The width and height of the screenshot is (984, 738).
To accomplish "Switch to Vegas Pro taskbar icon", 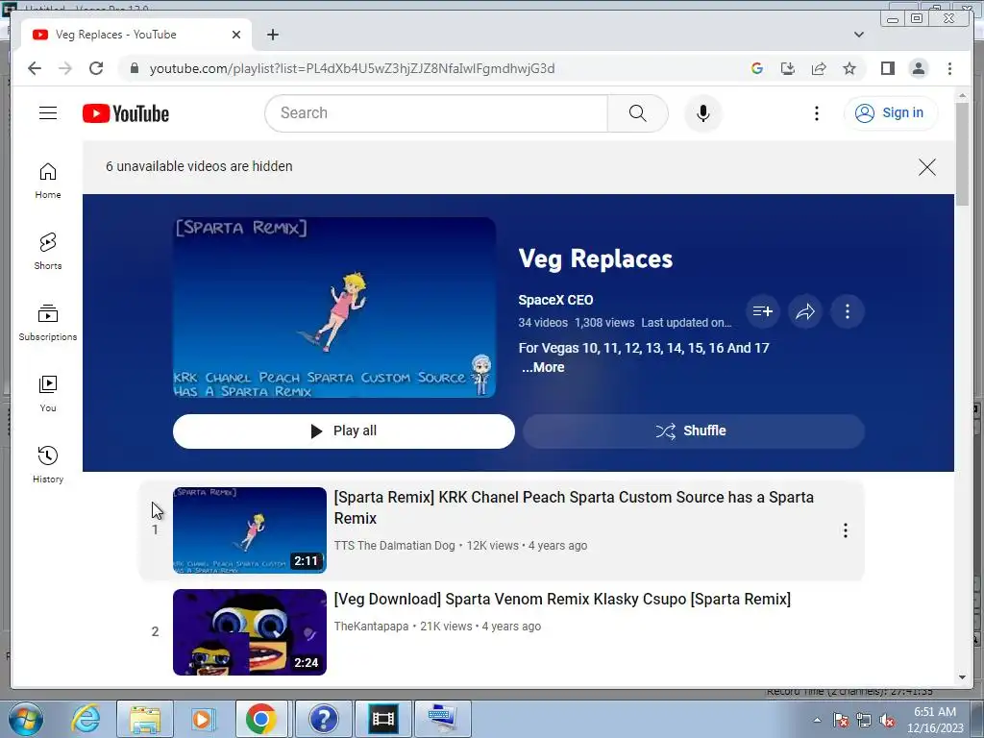I will [x=383, y=719].
